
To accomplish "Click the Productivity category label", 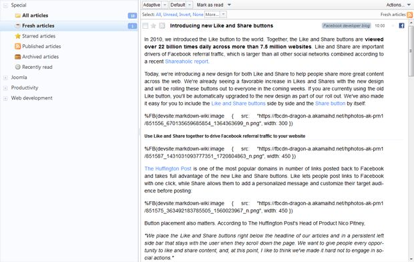I will point(25,88).
